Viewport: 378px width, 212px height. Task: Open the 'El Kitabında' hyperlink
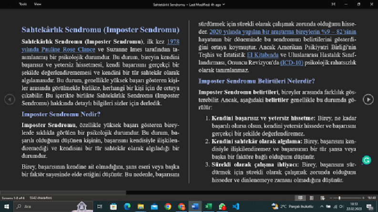point(263,55)
